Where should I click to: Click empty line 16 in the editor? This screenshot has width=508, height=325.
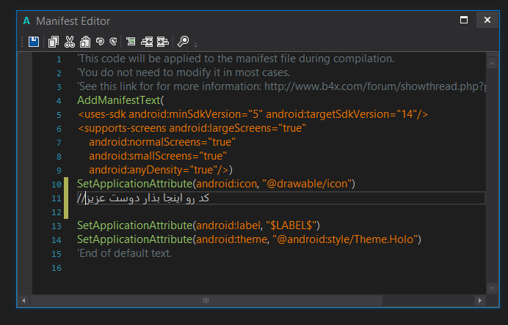220,268
